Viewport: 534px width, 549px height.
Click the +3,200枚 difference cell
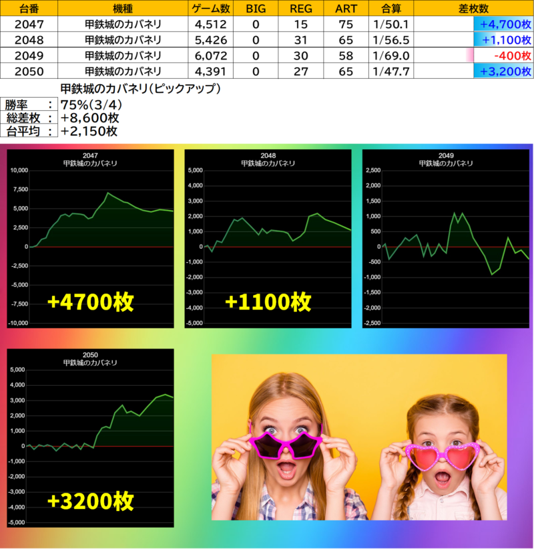pyautogui.click(x=473, y=72)
